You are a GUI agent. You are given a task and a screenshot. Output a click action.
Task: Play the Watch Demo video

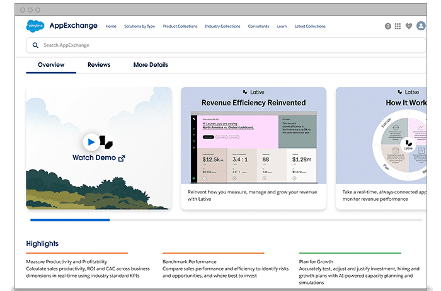(x=91, y=142)
